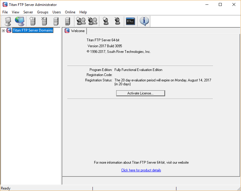The width and height of the screenshot is (241, 191).
Task: Open the Groups menu
Action: tap(43, 12)
